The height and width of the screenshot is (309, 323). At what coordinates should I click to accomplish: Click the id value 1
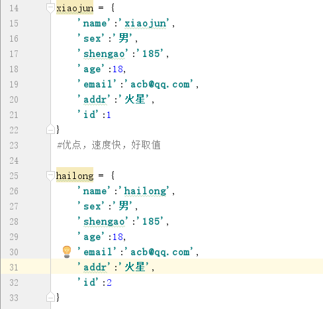pos(109,115)
